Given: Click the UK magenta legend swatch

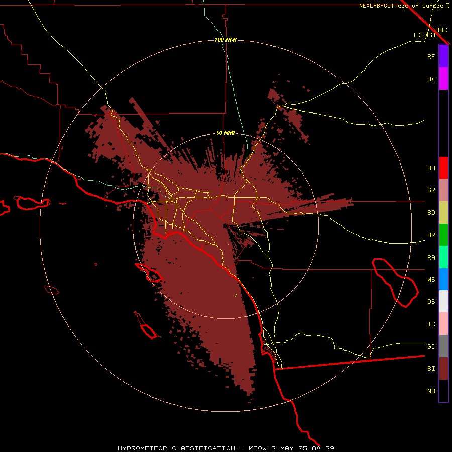Looking at the screenshot, I should (443, 79).
